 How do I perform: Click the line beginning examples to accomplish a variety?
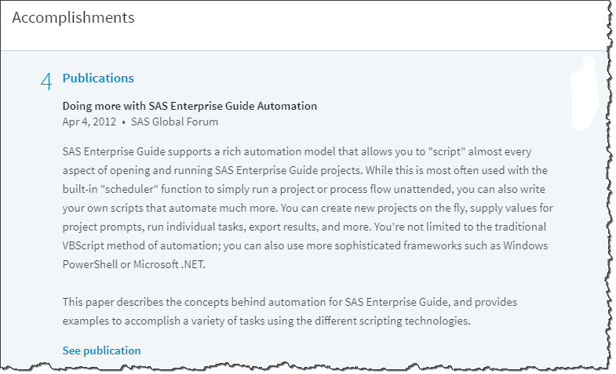tap(266, 321)
